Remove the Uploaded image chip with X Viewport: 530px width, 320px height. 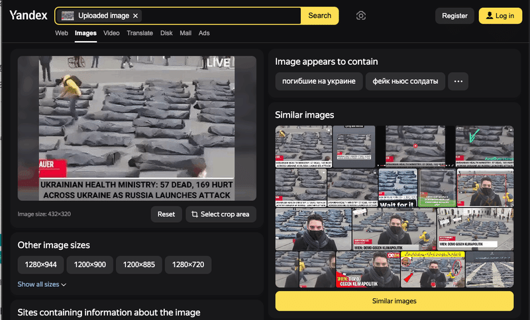coord(135,16)
